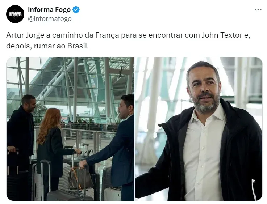Click the Informa Fogo display name
The image size is (267, 204).
pos(49,10)
